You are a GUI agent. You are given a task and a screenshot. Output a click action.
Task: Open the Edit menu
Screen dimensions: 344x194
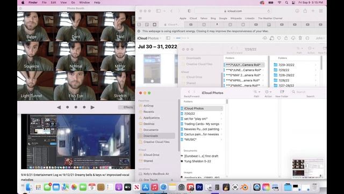tap(53, 2)
